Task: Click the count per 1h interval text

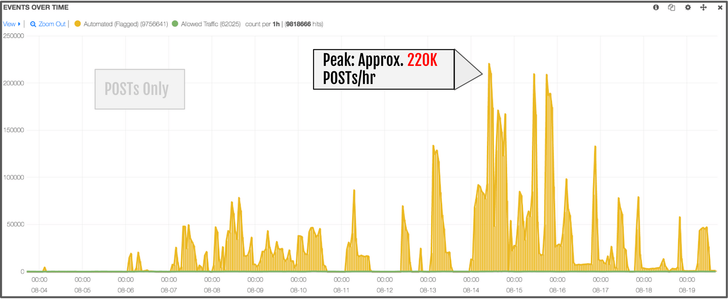Action: [263, 24]
